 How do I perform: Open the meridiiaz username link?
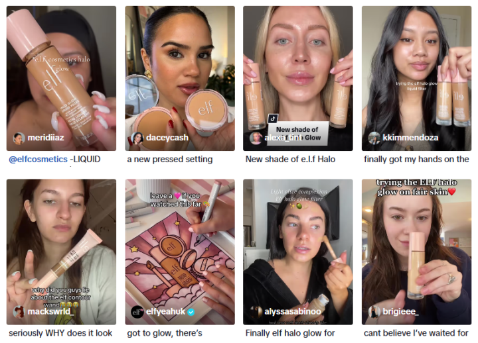(46, 138)
